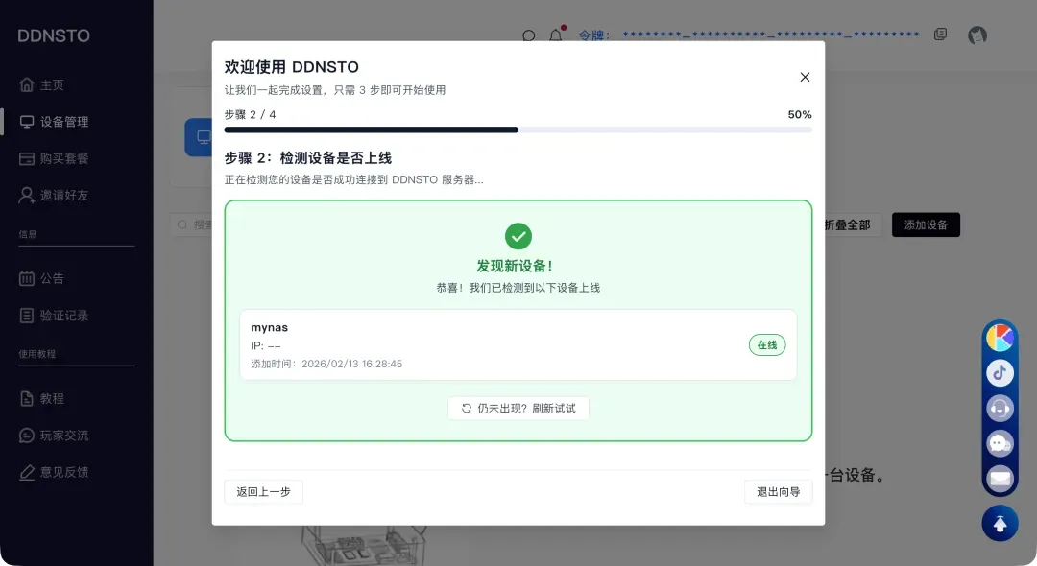This screenshot has height=566, width=1037.
Task: Open 主页 in the sidebar
Action: pyautogui.click(x=52, y=85)
